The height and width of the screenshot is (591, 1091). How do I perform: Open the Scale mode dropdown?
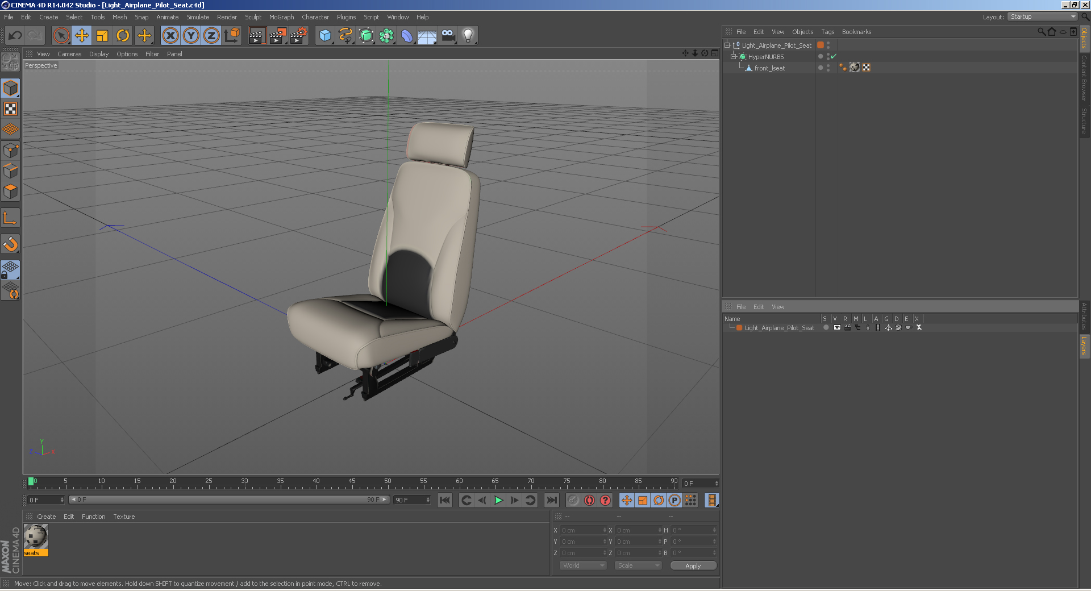pyautogui.click(x=638, y=565)
